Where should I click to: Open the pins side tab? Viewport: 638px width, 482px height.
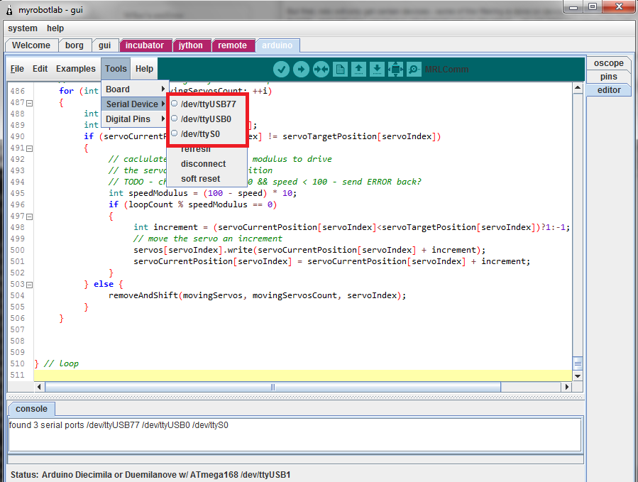[608, 77]
